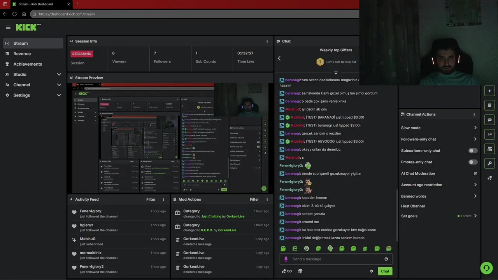
Task: Click the three-dots icon below the wrench button
Action: [x=489, y=178]
